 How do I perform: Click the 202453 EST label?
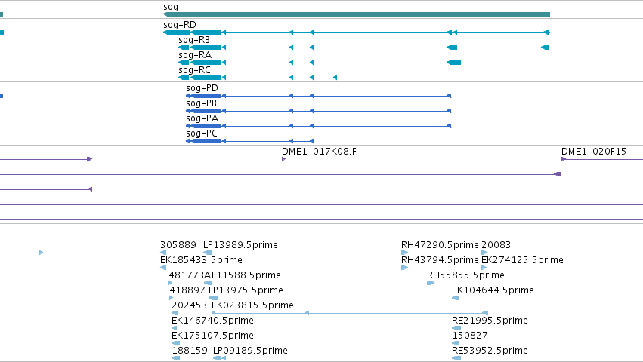tap(189, 305)
